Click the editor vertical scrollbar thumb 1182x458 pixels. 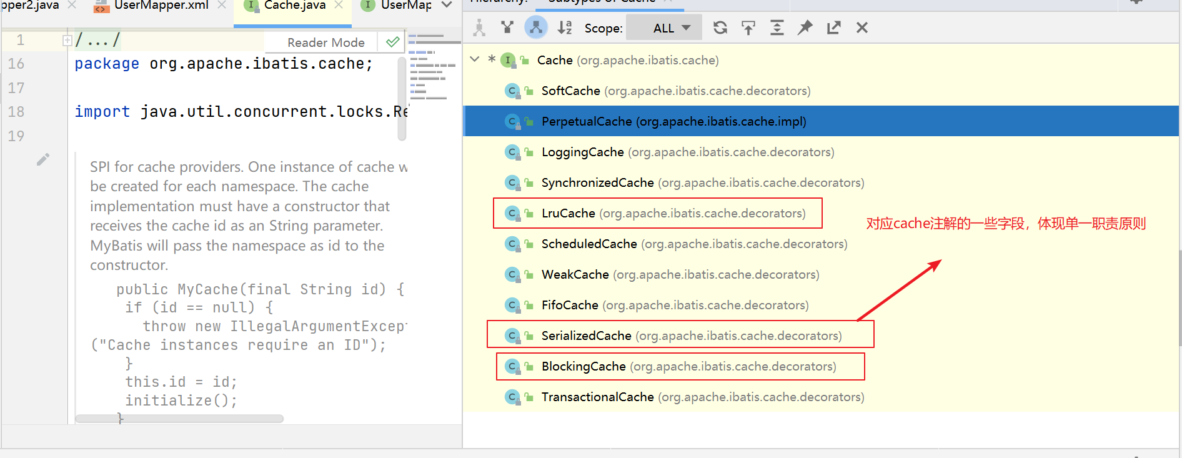click(x=402, y=99)
